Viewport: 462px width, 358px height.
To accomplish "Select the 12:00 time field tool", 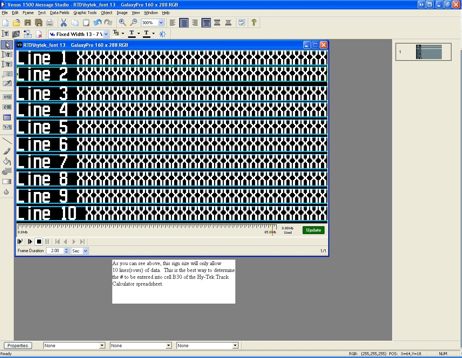I will pyautogui.click(x=7, y=107).
